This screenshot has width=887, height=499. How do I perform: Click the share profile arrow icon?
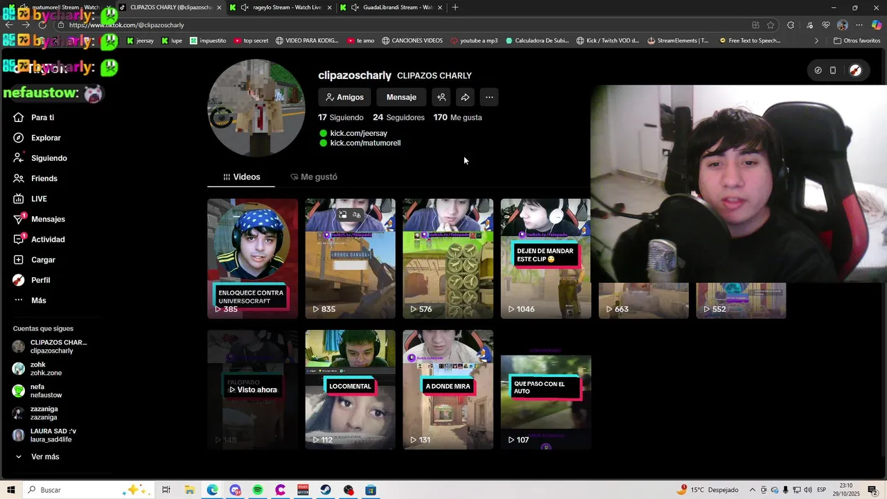(465, 97)
